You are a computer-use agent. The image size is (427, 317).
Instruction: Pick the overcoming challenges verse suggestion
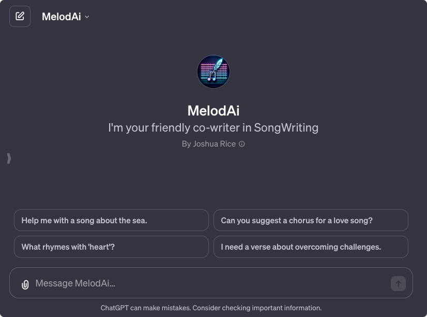[311, 247]
